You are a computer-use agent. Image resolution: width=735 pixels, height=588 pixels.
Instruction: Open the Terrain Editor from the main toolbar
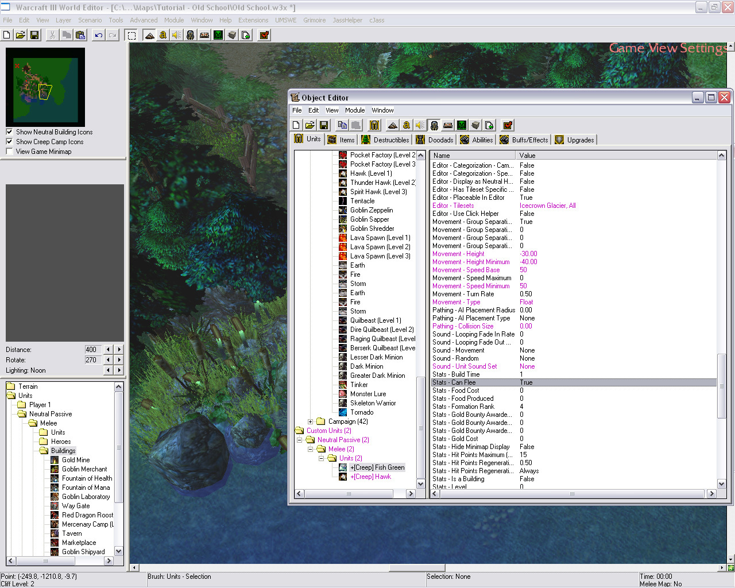(x=149, y=35)
